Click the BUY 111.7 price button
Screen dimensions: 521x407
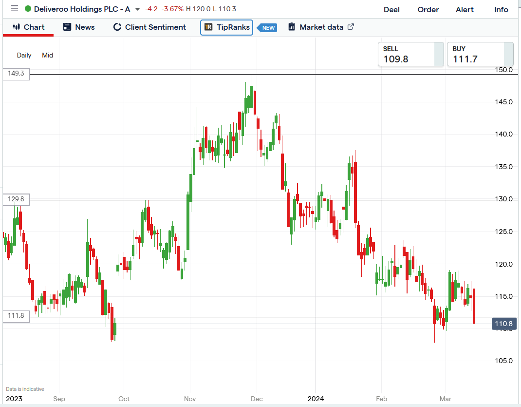(x=480, y=54)
